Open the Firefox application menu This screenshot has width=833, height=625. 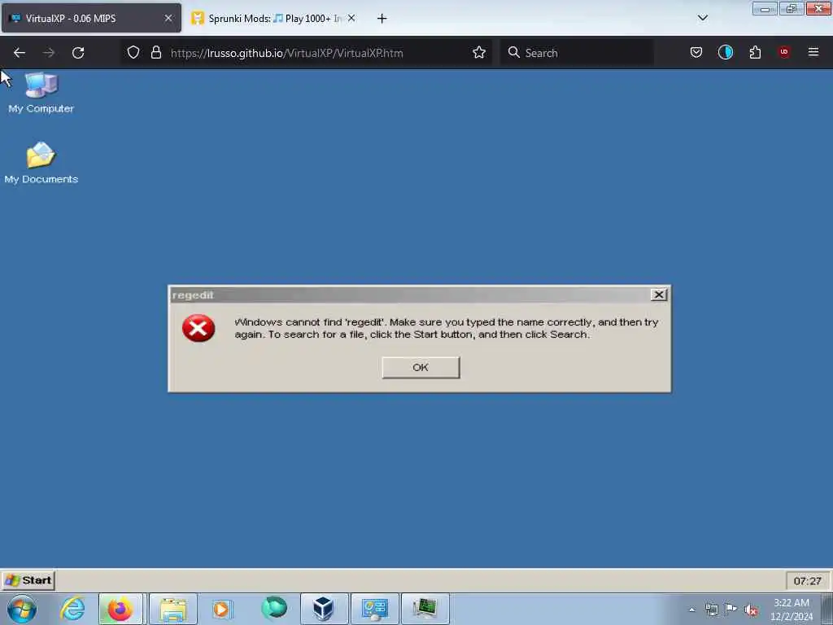tap(813, 52)
